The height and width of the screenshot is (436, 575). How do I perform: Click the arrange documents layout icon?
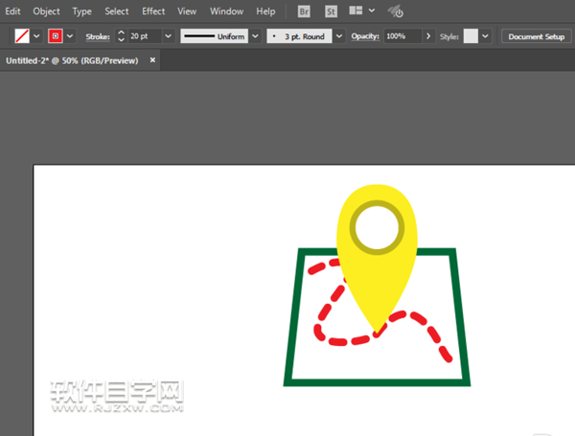click(x=356, y=11)
